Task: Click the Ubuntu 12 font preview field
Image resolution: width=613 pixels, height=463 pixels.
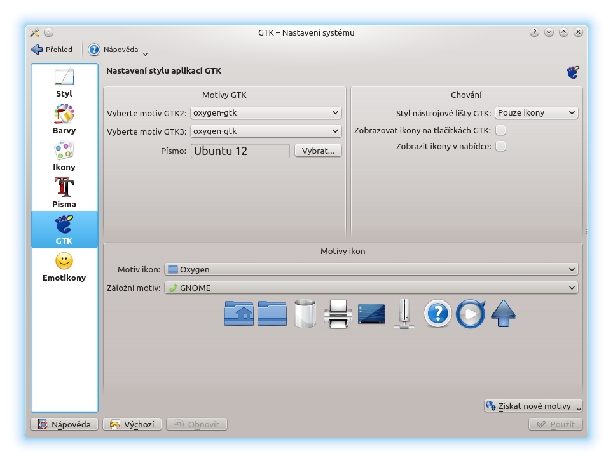Action: pos(240,151)
